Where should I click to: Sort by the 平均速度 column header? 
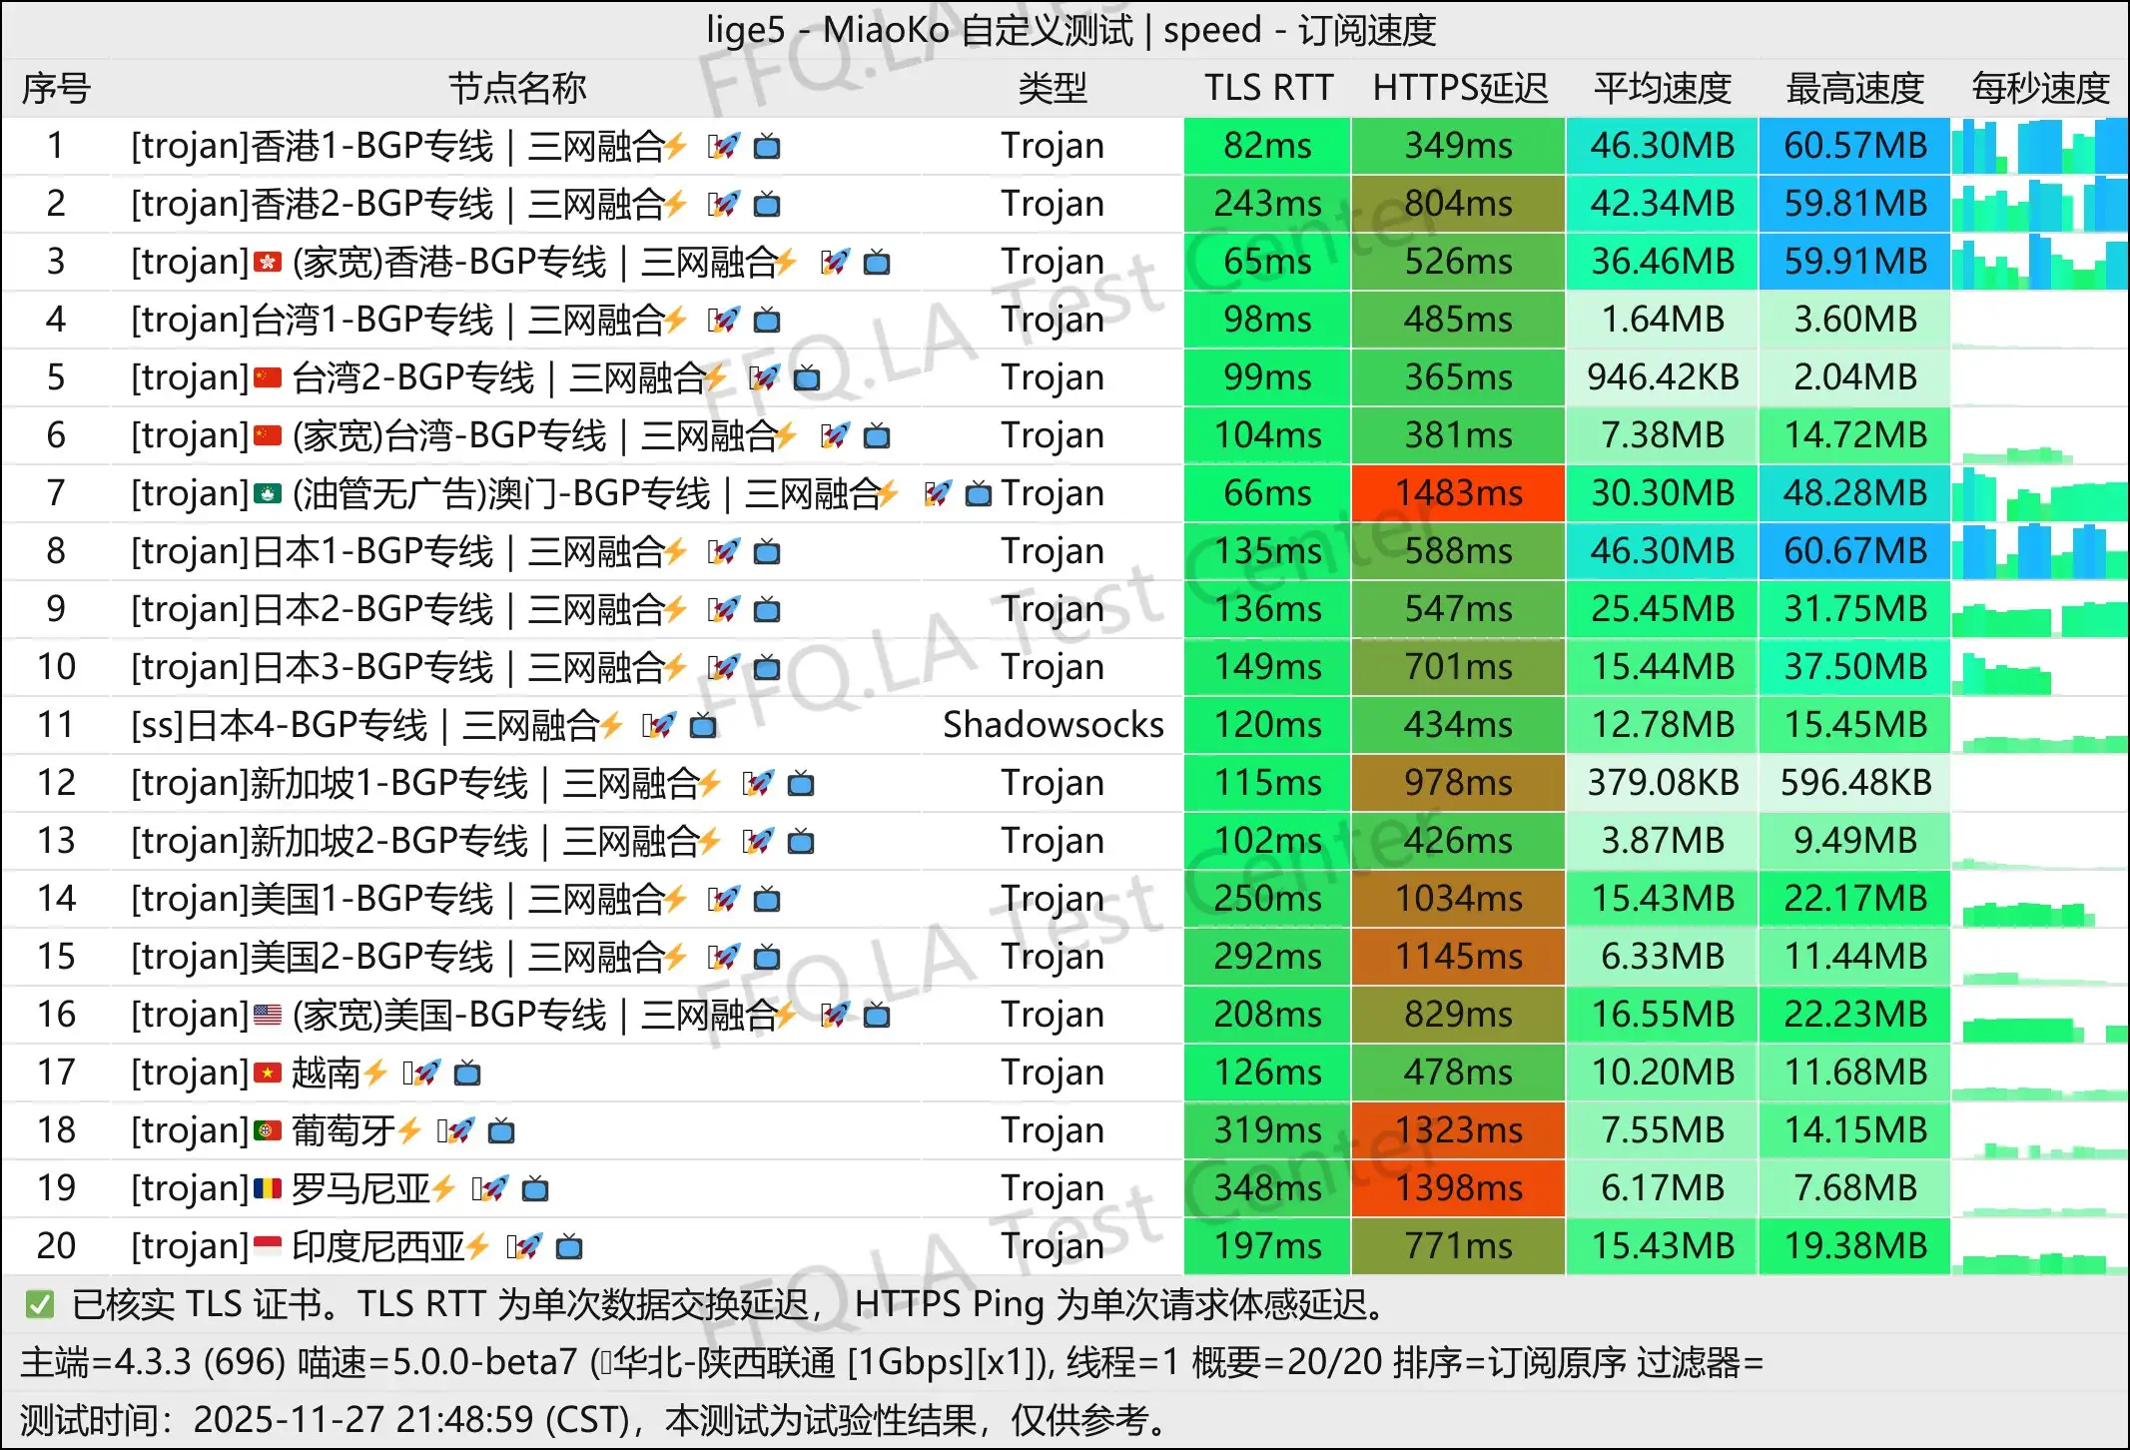coord(1661,88)
